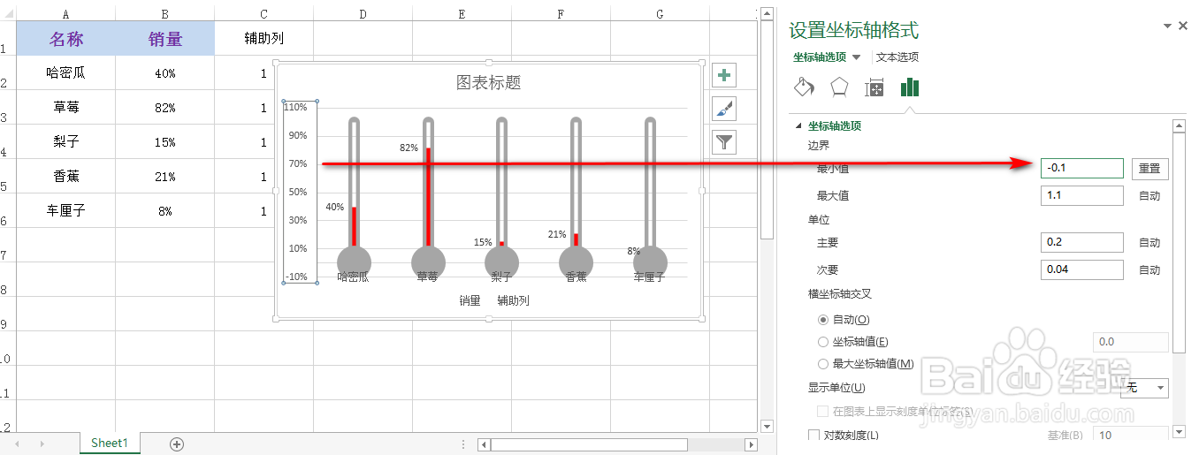Enable the 对数刻度(L) checkbox
Viewport: 1199px width, 455px height.
tap(814, 435)
